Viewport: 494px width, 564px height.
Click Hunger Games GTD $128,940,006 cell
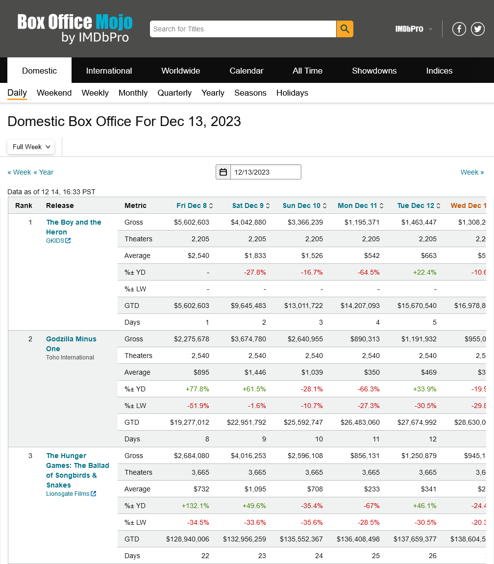(188, 539)
